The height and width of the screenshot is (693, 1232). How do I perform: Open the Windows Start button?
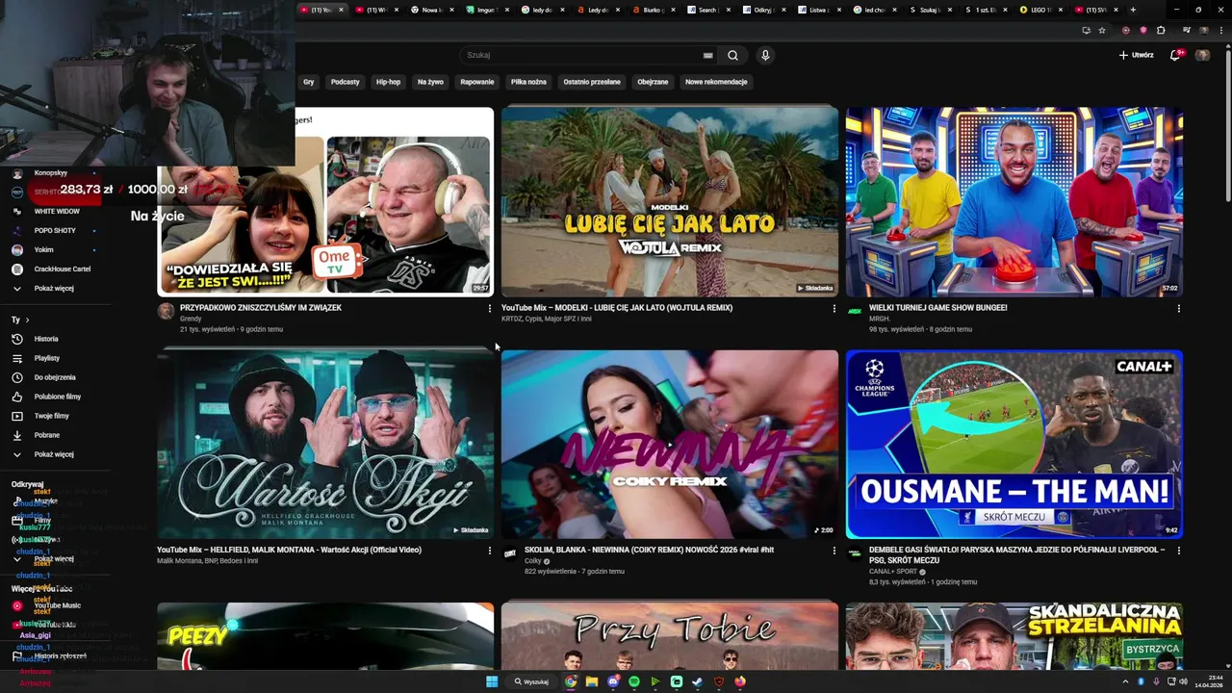[x=492, y=681]
